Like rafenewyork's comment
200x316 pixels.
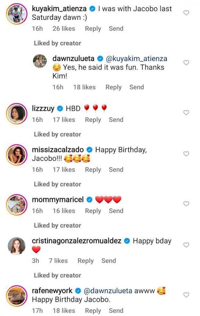pos(186,295)
